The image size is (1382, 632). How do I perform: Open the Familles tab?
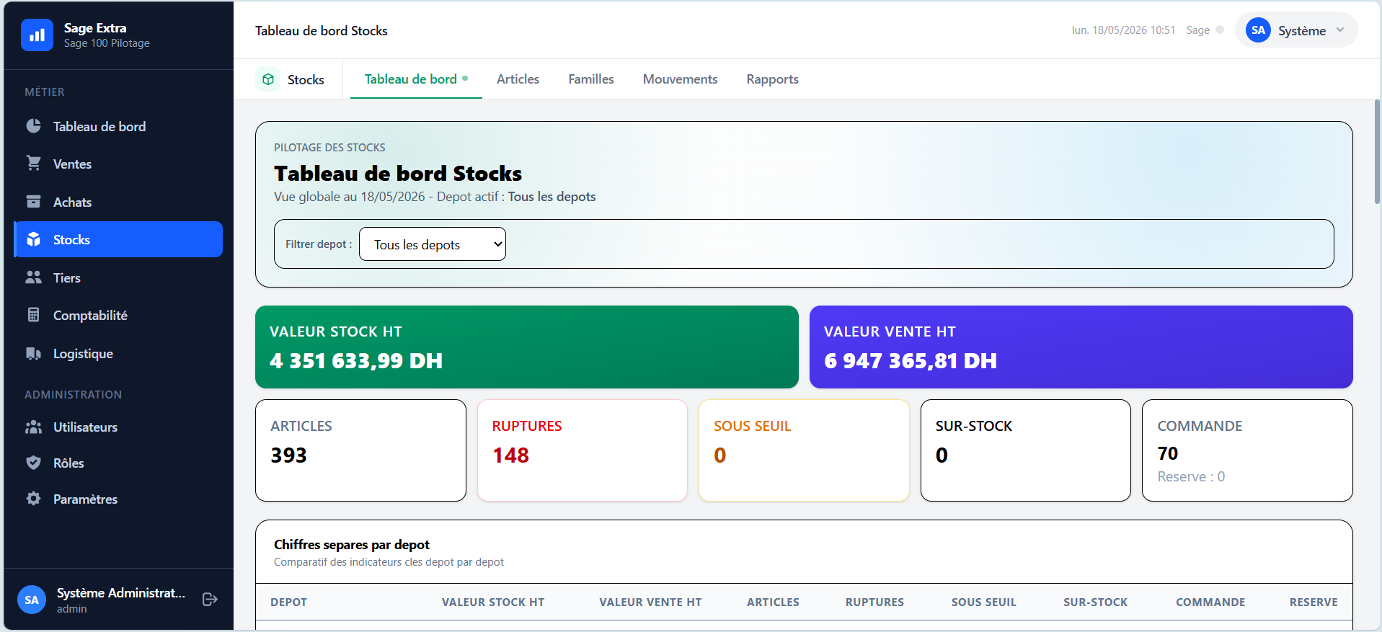591,79
